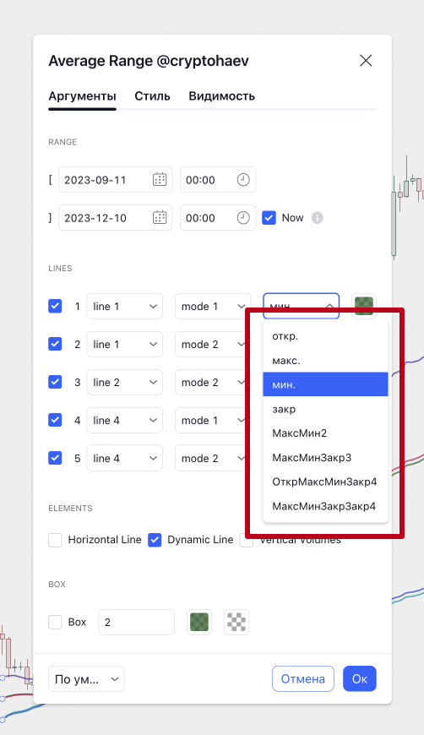The image size is (424, 735).
Task: Open calendar picker for 2023-09-11 date
Action: click(x=160, y=180)
